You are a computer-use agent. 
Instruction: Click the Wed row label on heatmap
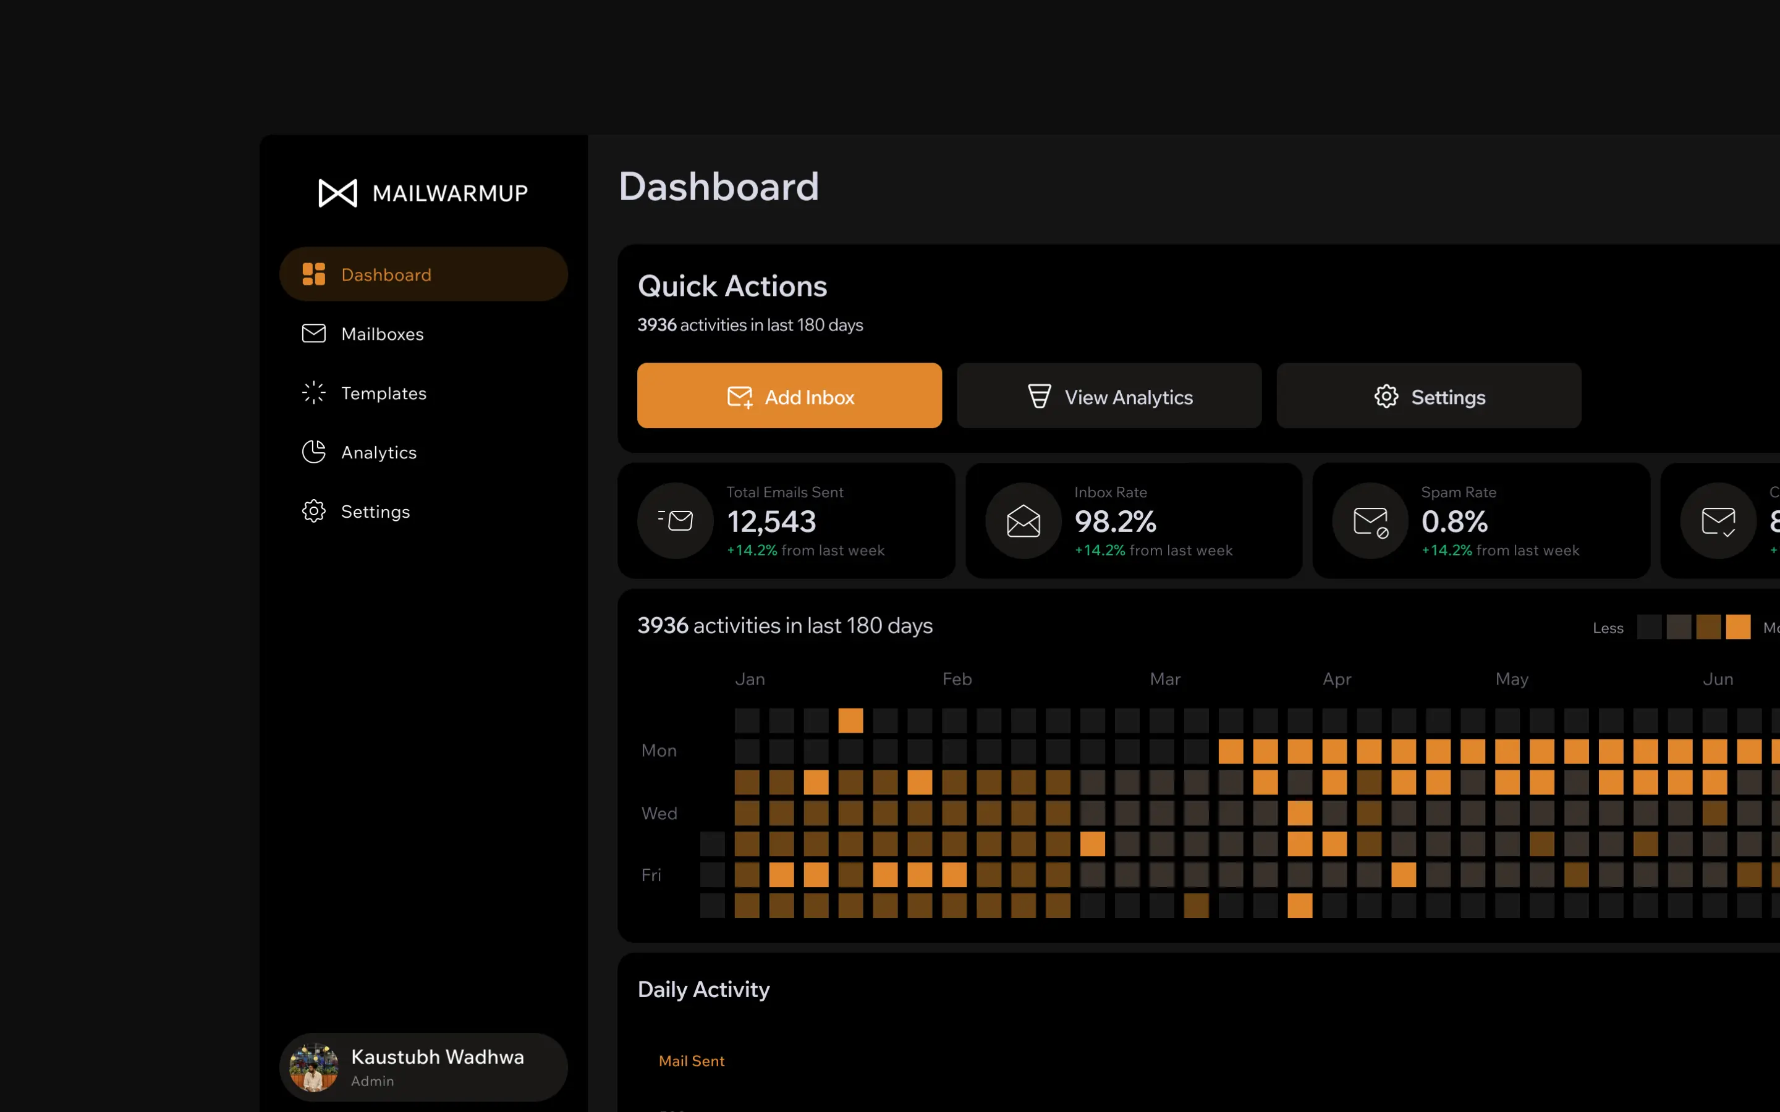click(659, 814)
